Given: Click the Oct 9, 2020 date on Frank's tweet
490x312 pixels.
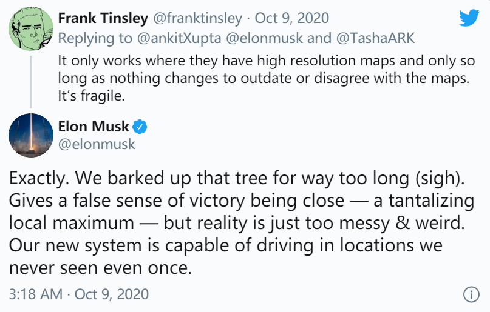Looking at the screenshot, I should pos(292,18).
